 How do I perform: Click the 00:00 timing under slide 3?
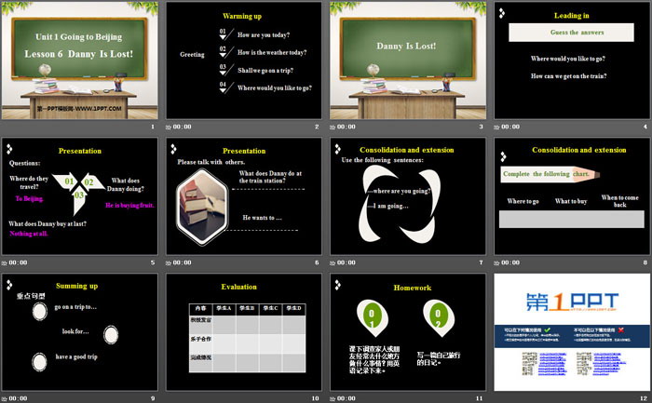[x=346, y=127]
